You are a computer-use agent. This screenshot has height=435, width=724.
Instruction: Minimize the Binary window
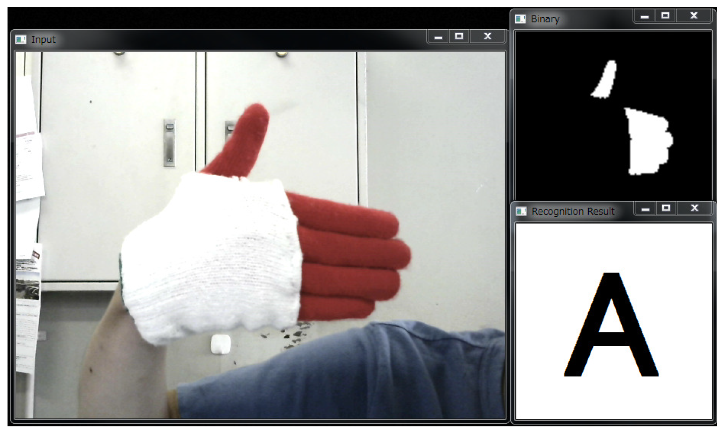(x=645, y=16)
